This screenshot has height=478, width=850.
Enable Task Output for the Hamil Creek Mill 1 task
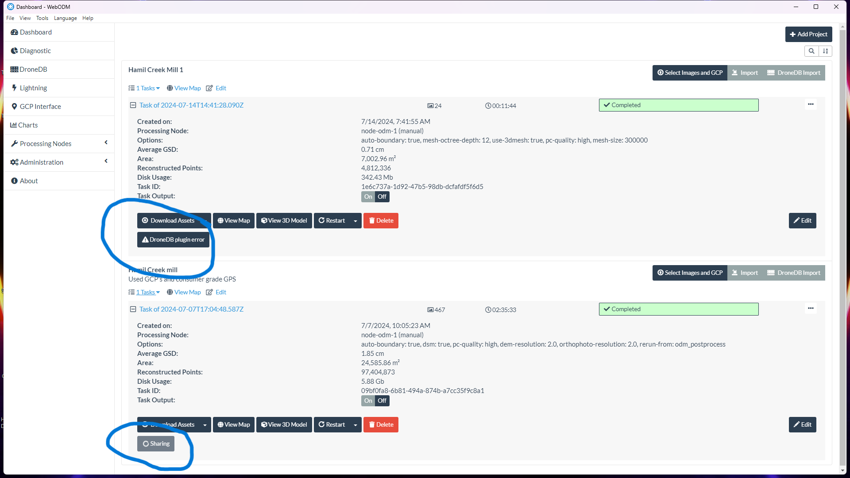click(368, 197)
